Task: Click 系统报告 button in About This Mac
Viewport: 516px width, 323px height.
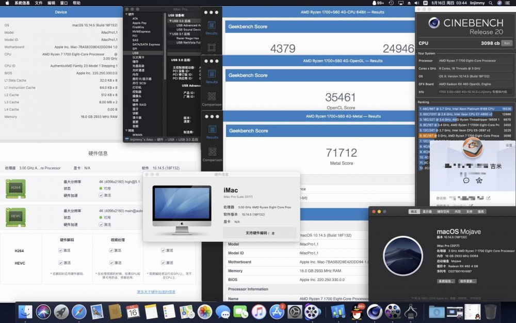Action: 446,281
